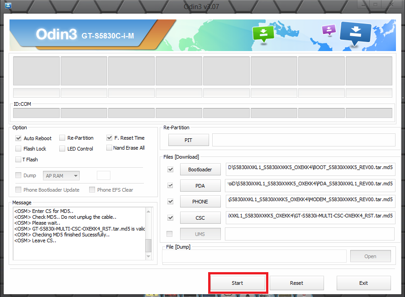Click the CSC file path field

pos(310,217)
